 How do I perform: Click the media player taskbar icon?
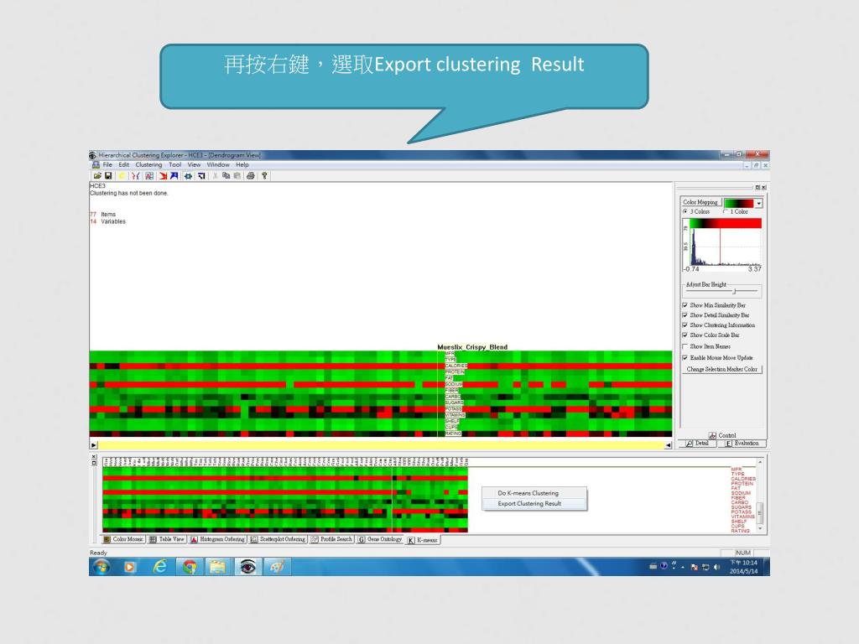click(130, 567)
